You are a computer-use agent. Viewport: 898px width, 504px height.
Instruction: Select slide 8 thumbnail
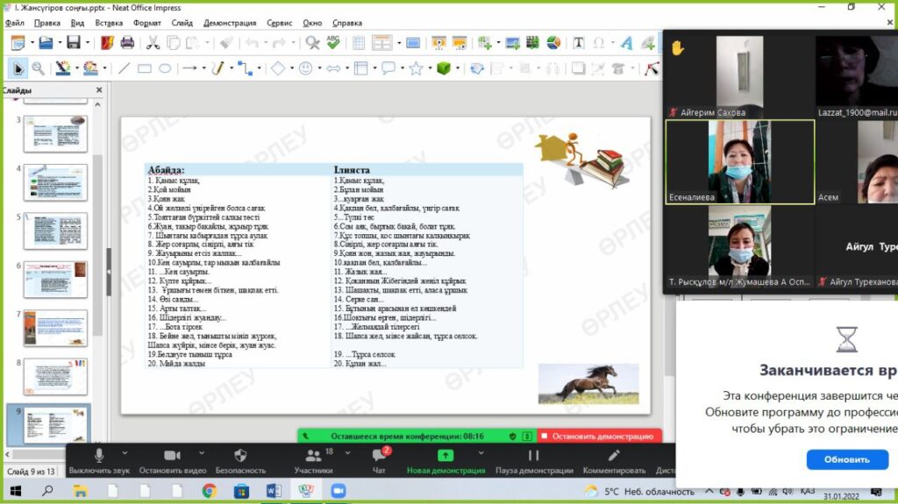click(55, 377)
